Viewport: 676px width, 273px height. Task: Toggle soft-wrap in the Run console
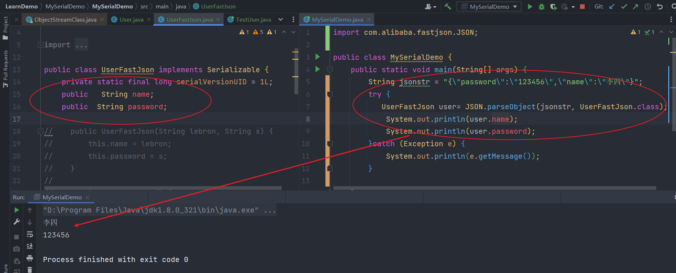[30, 234]
